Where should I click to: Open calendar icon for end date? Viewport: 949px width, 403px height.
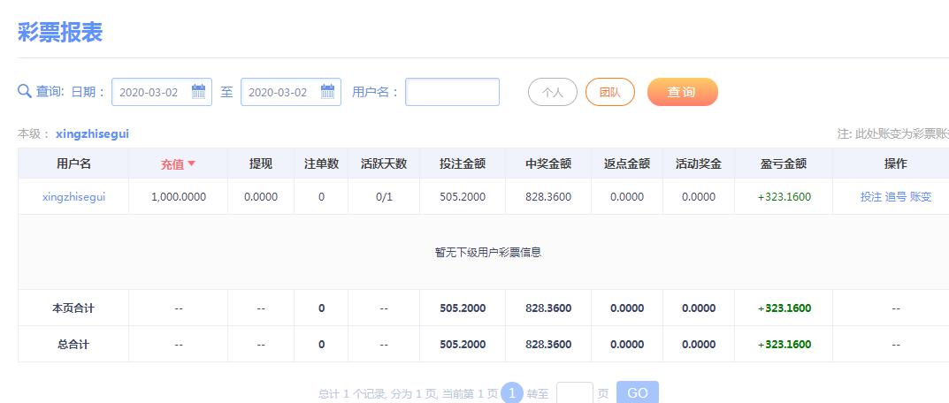(327, 91)
